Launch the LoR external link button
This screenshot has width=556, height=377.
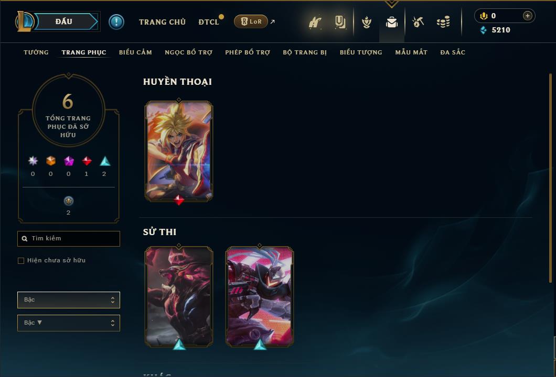251,21
